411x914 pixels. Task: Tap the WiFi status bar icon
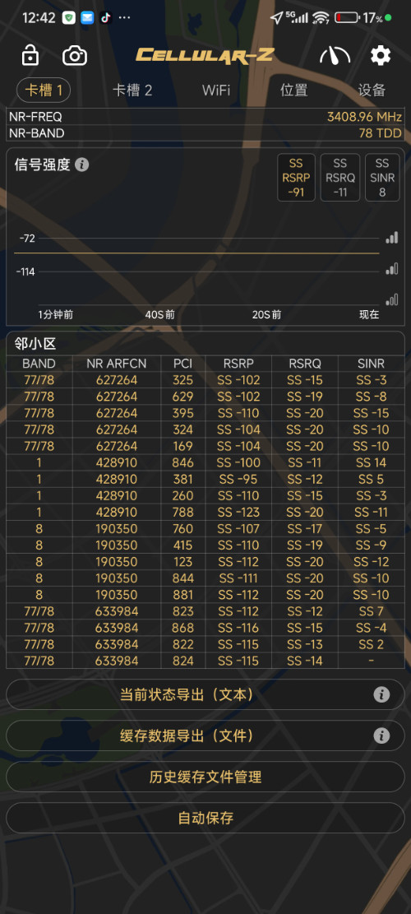click(321, 17)
